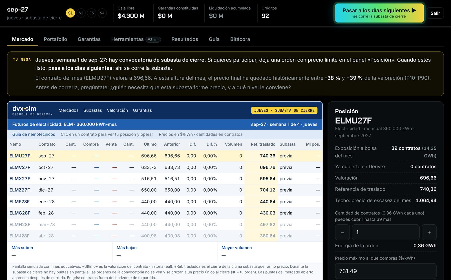Go to the Resultados tab
This screenshot has width=451, height=280.
(185, 39)
